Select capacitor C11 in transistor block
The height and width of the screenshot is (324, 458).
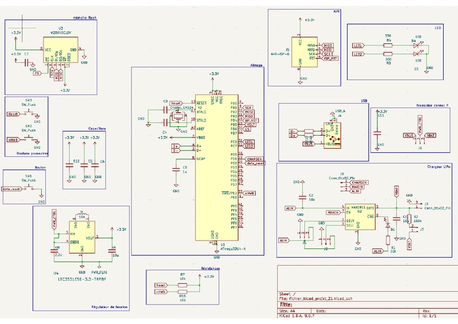tap(377, 133)
